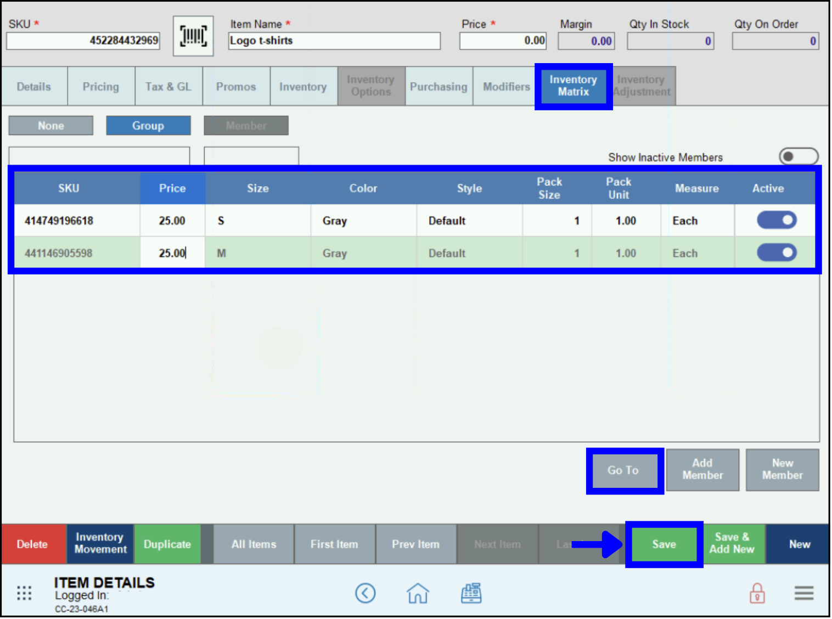Edit the Item Name field
The width and height of the screenshot is (832, 619).
[x=334, y=41]
